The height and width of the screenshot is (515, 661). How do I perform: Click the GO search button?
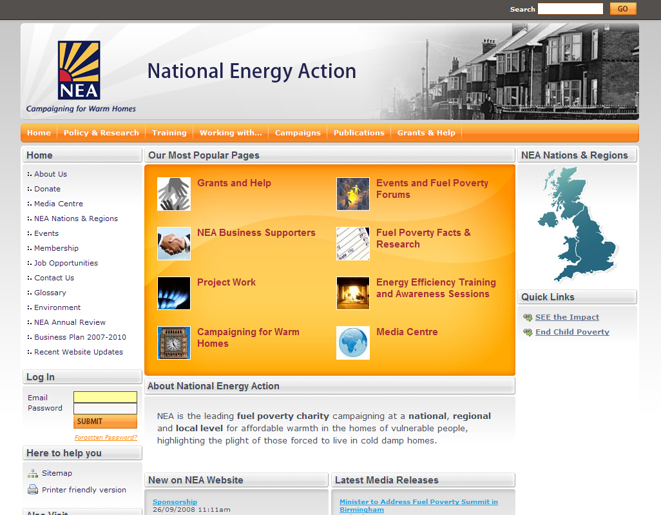[x=622, y=9]
